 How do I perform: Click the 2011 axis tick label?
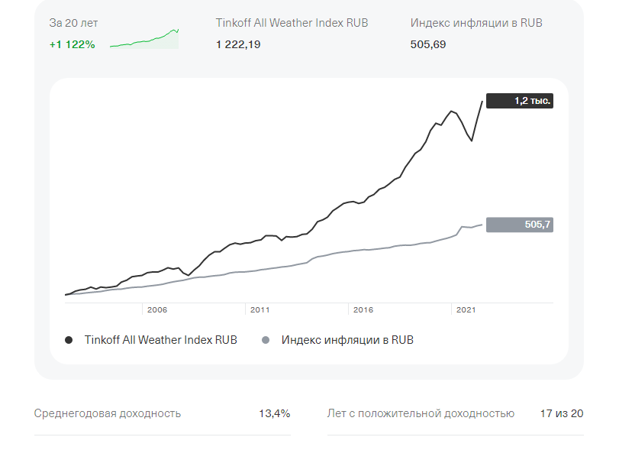[260, 309]
